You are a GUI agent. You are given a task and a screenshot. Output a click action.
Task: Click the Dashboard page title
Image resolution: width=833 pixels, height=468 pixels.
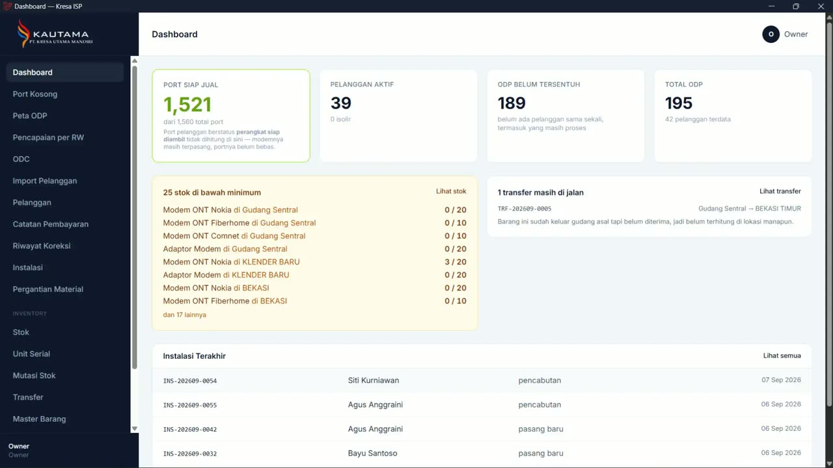[x=174, y=34]
